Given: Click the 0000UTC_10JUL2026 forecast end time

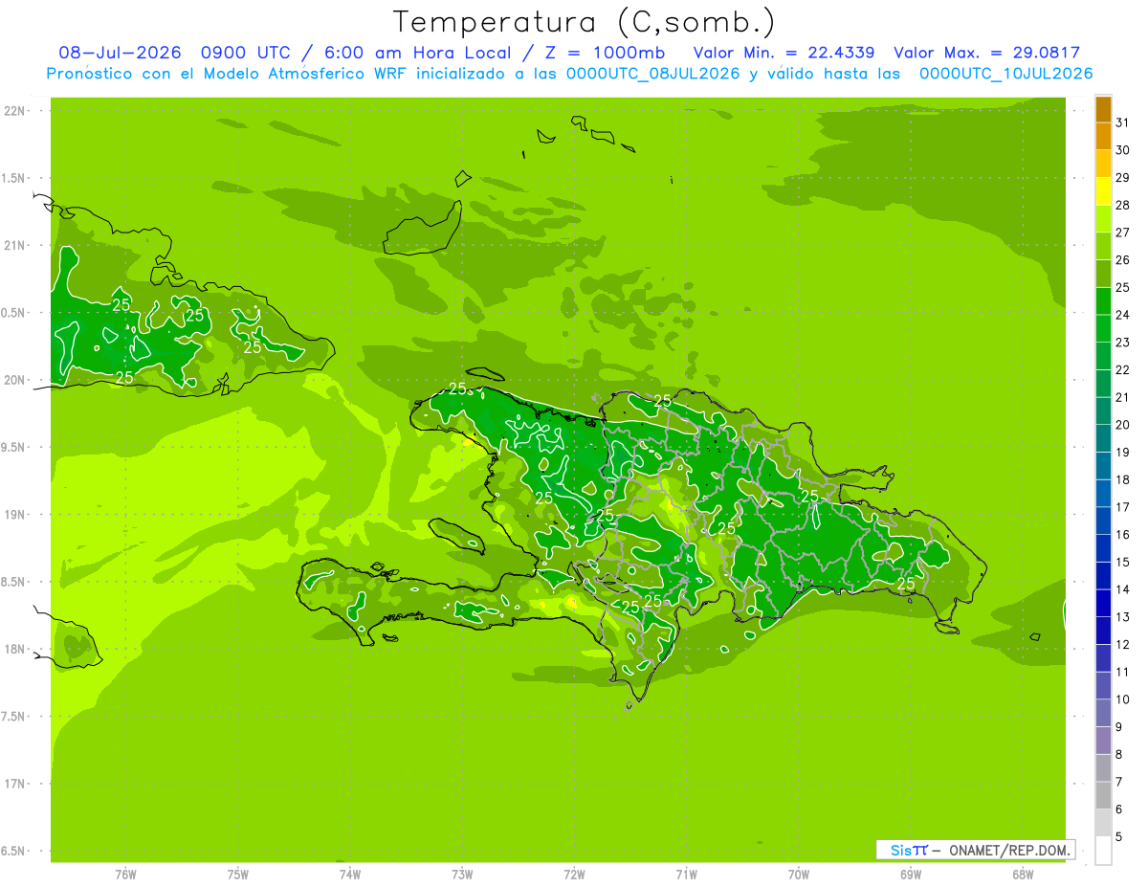Looking at the screenshot, I should click(1005, 74).
